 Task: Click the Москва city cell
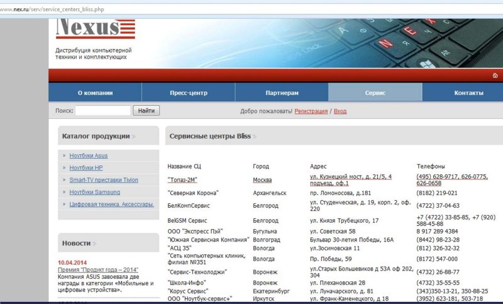pos(262,180)
